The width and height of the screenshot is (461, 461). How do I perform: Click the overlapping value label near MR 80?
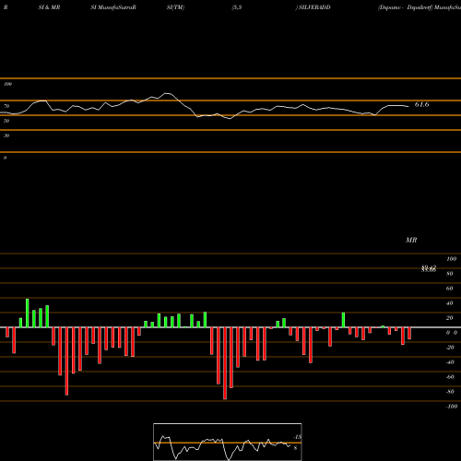coord(429,268)
